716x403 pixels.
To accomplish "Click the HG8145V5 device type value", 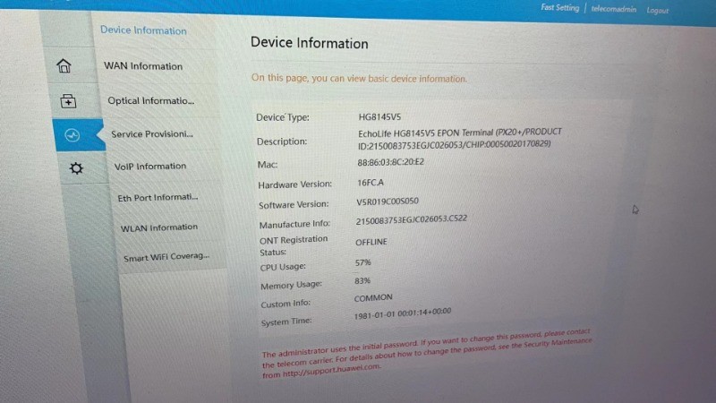I will [379, 117].
